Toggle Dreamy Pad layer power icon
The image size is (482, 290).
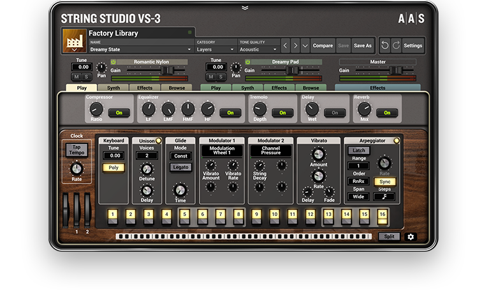coord(247,62)
